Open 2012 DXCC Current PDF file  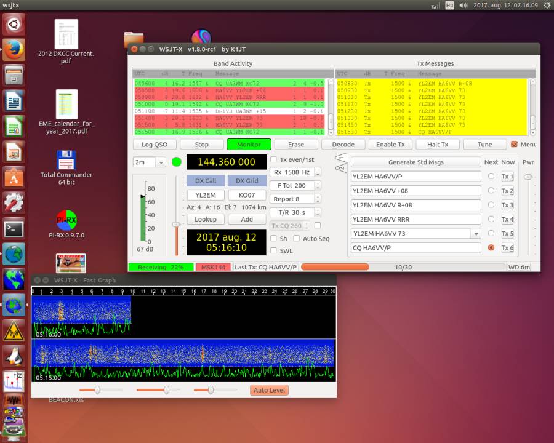[x=66, y=34]
